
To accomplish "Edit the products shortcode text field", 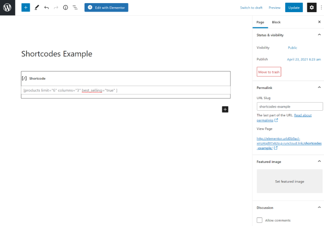I will 126,91.
